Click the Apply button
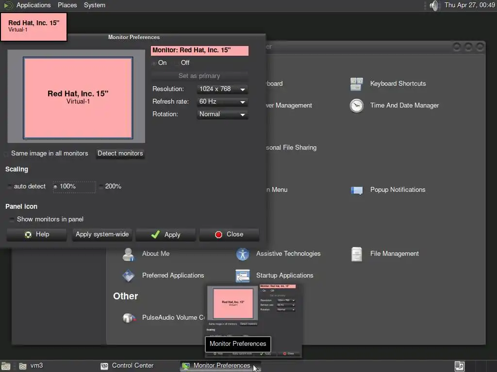This screenshot has height=372, width=497. pyautogui.click(x=166, y=234)
